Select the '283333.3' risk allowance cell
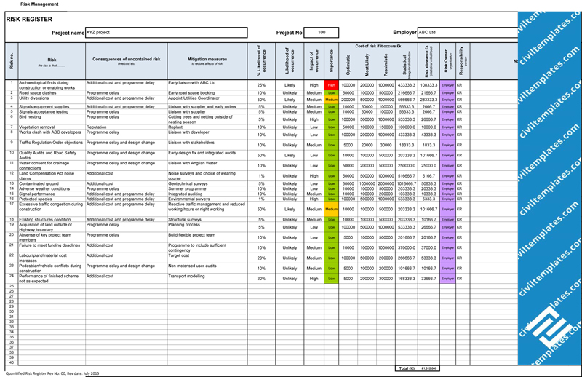582x377 pixels. [428, 100]
